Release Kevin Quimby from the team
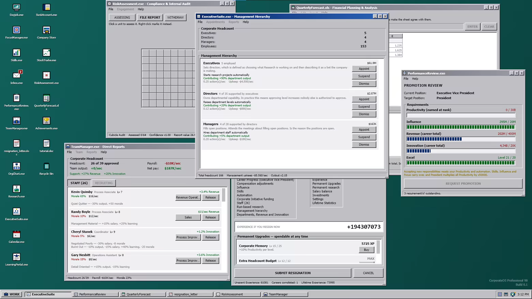 coord(210,198)
